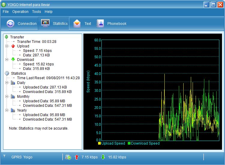Click the statistics accuracy note text
Viewport: 225px width, 165px height.
(39, 128)
